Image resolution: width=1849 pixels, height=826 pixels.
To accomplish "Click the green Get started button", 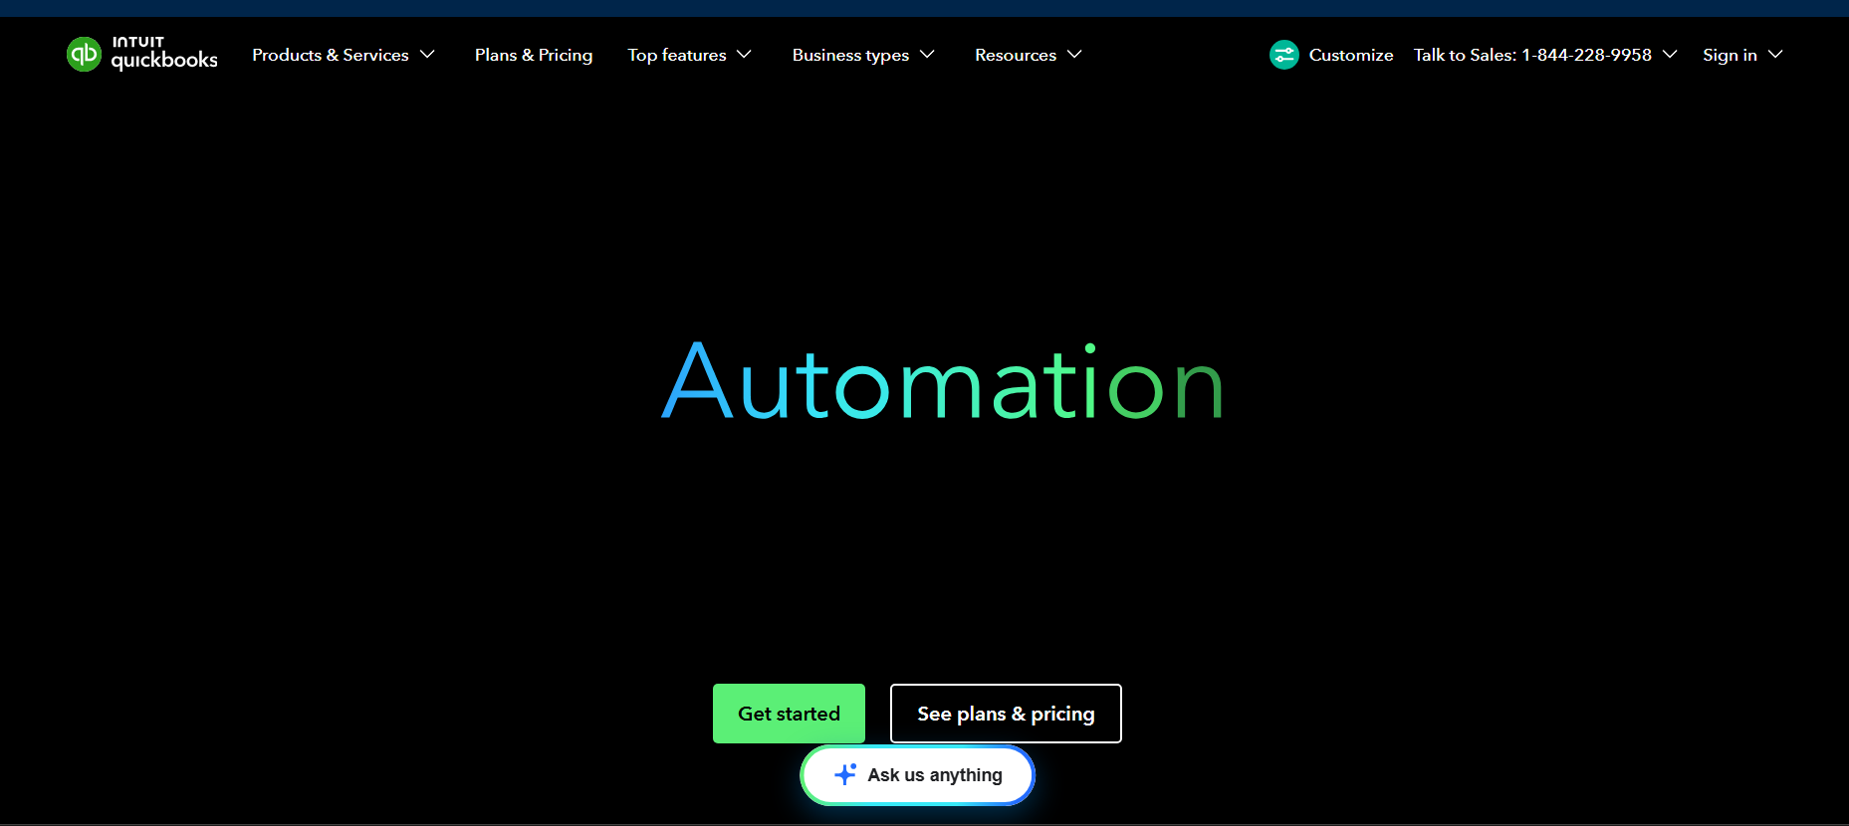I will click(x=789, y=714).
